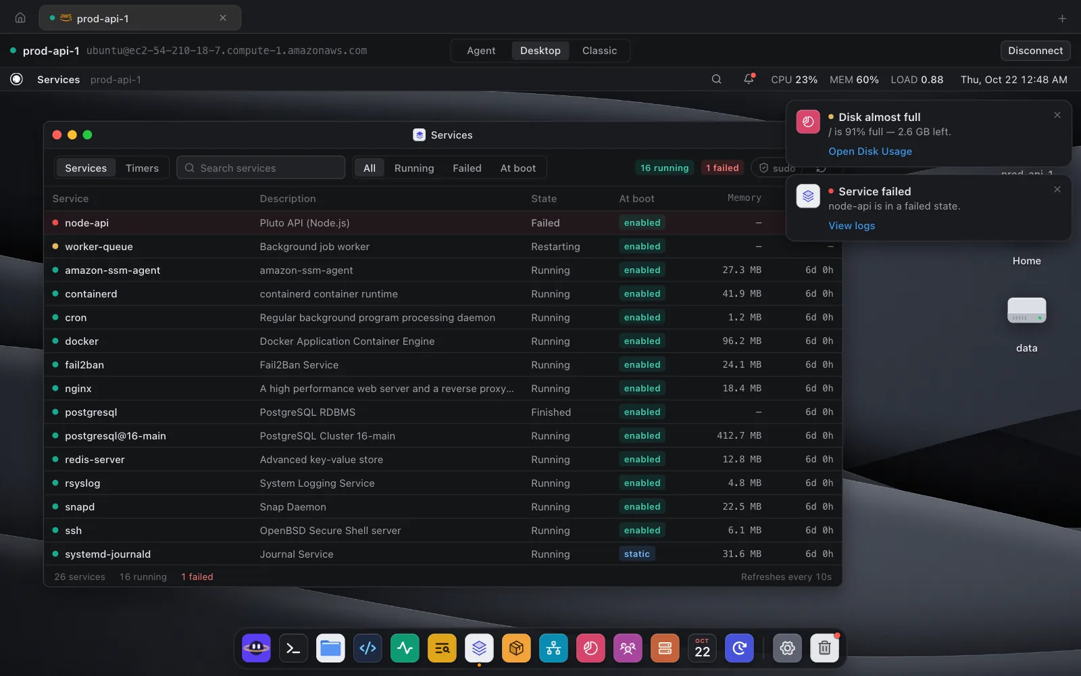
Task: Select the cron service row
Action: 443,318
